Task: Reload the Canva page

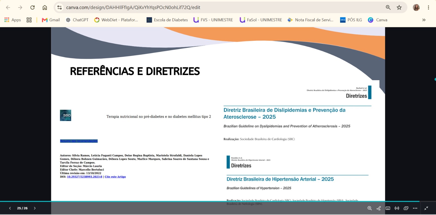Action: point(32,7)
